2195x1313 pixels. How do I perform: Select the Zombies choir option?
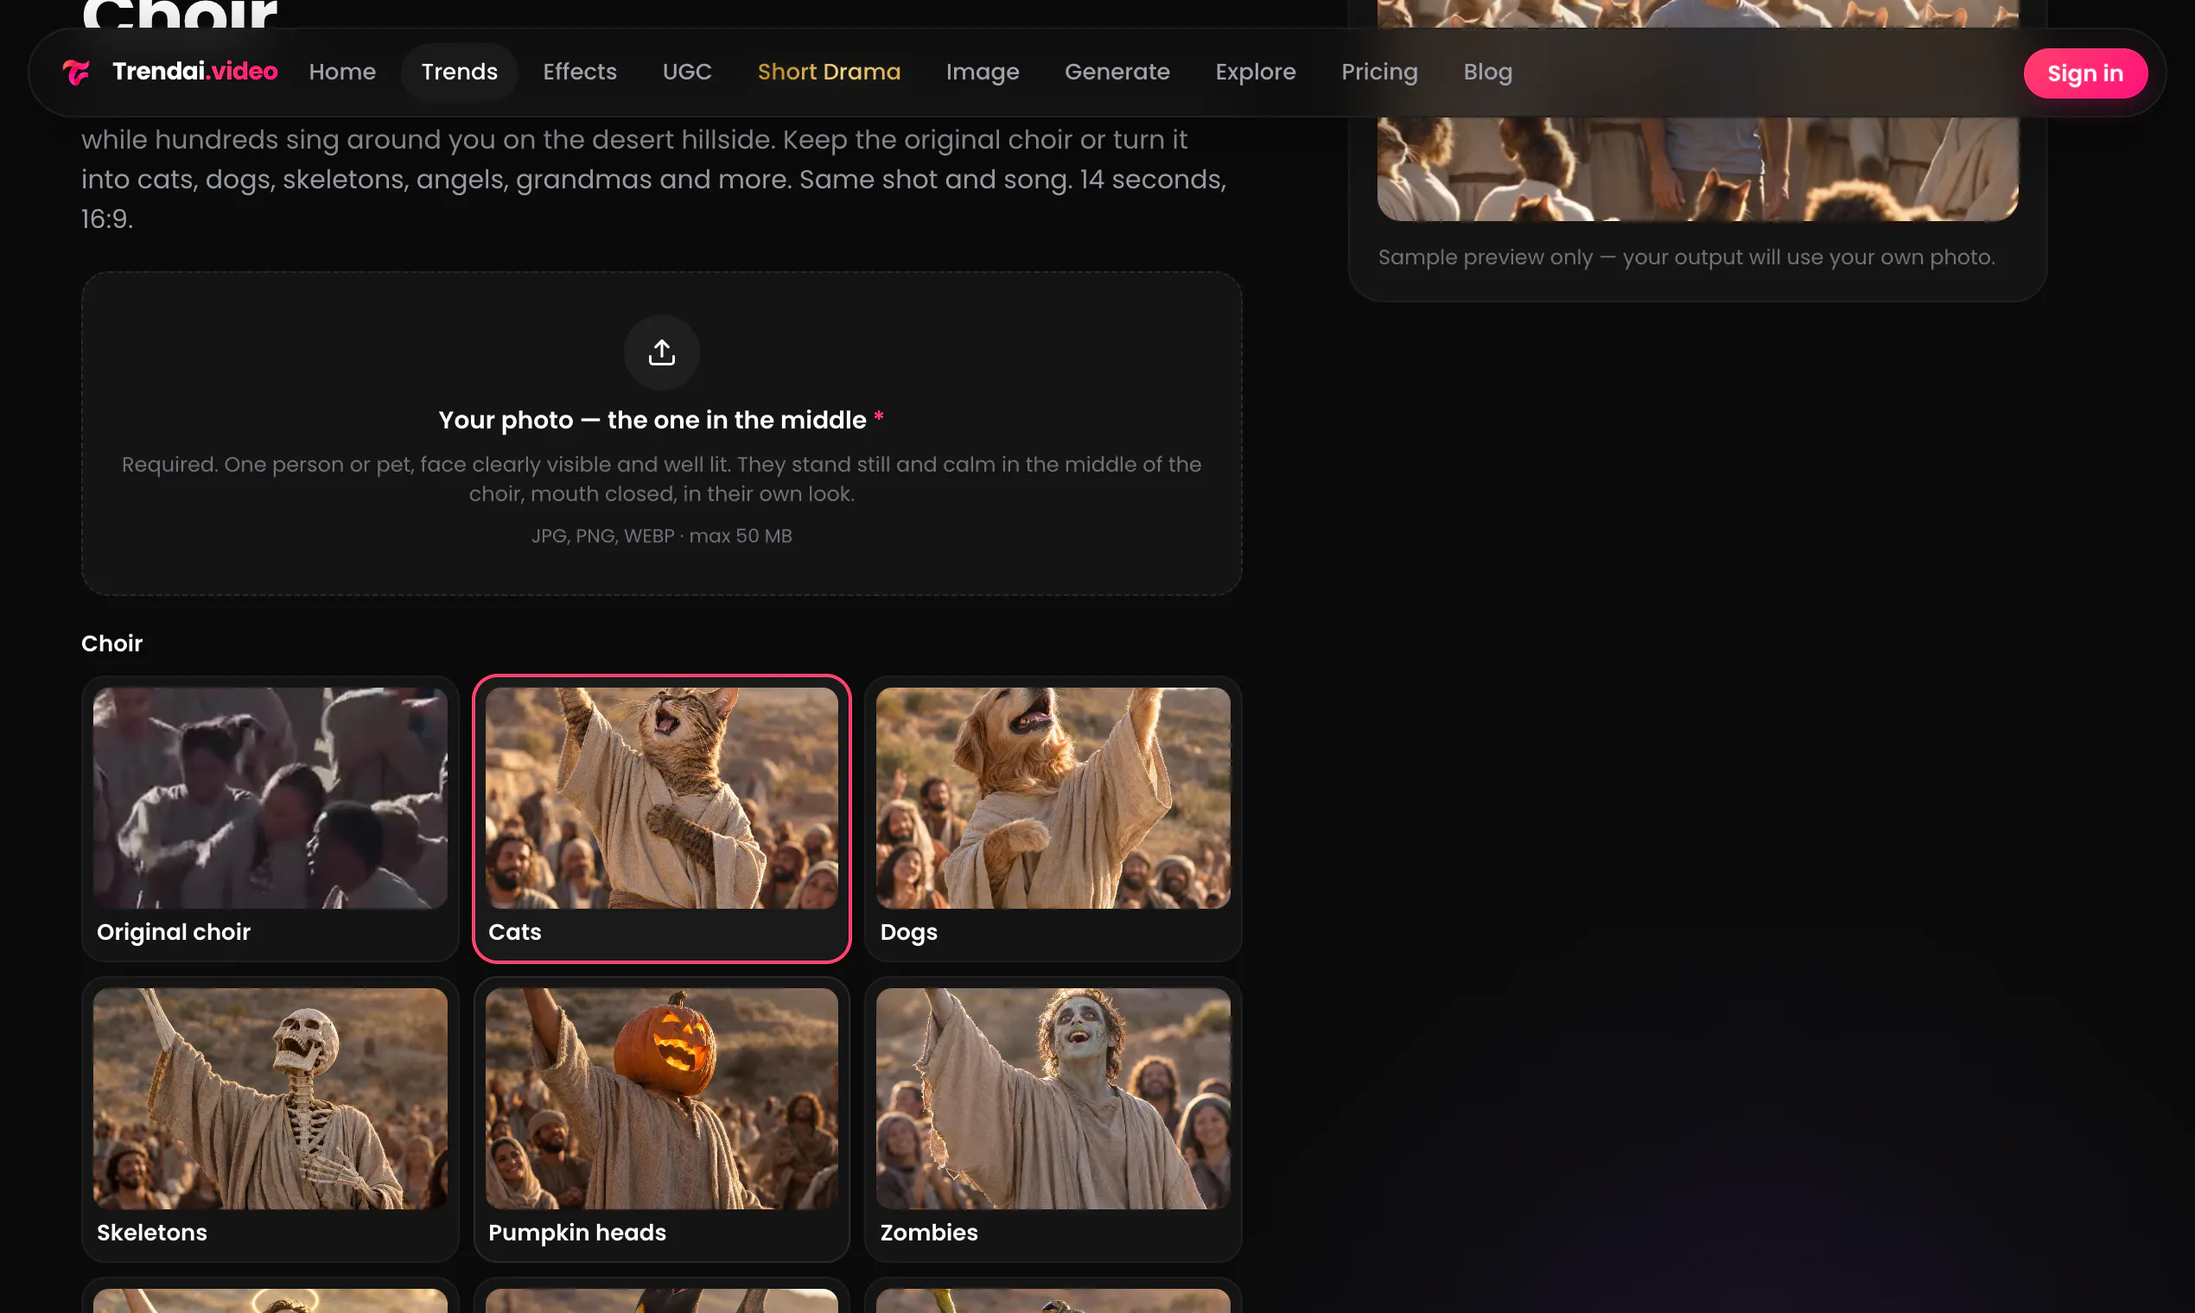[x=1053, y=1120]
